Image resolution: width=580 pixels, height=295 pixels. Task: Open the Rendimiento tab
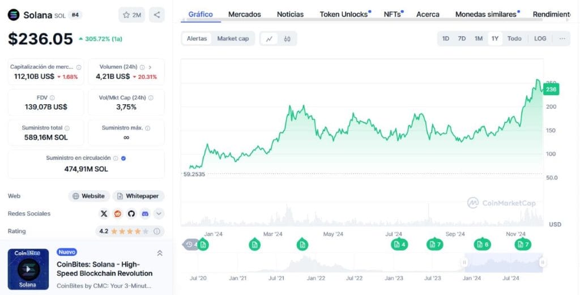pyautogui.click(x=552, y=14)
